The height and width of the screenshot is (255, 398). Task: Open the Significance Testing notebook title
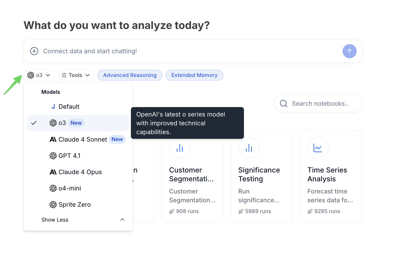(x=259, y=174)
